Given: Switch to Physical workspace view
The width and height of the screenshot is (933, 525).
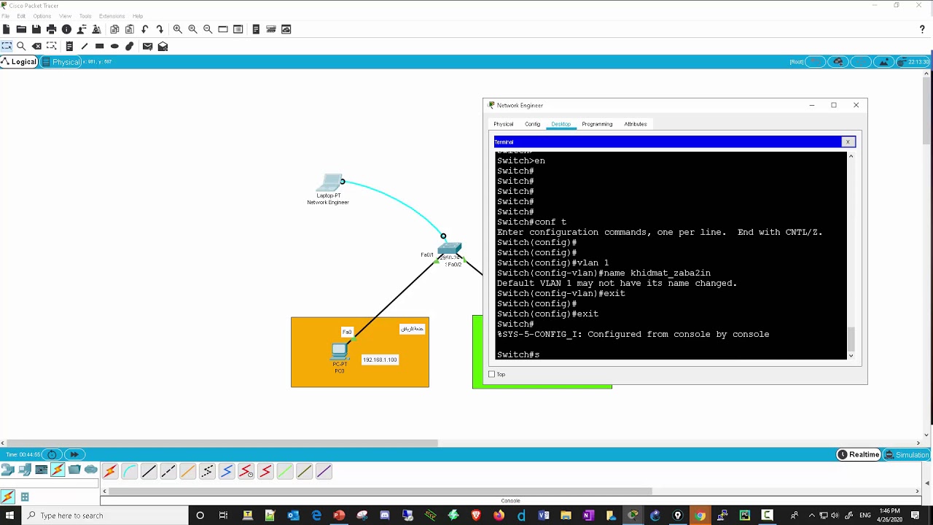Looking at the screenshot, I should click(61, 62).
